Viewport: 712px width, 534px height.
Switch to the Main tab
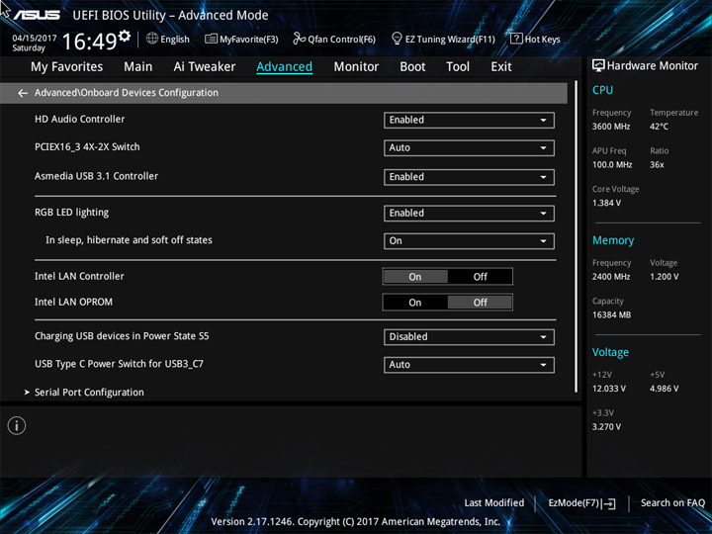[138, 67]
